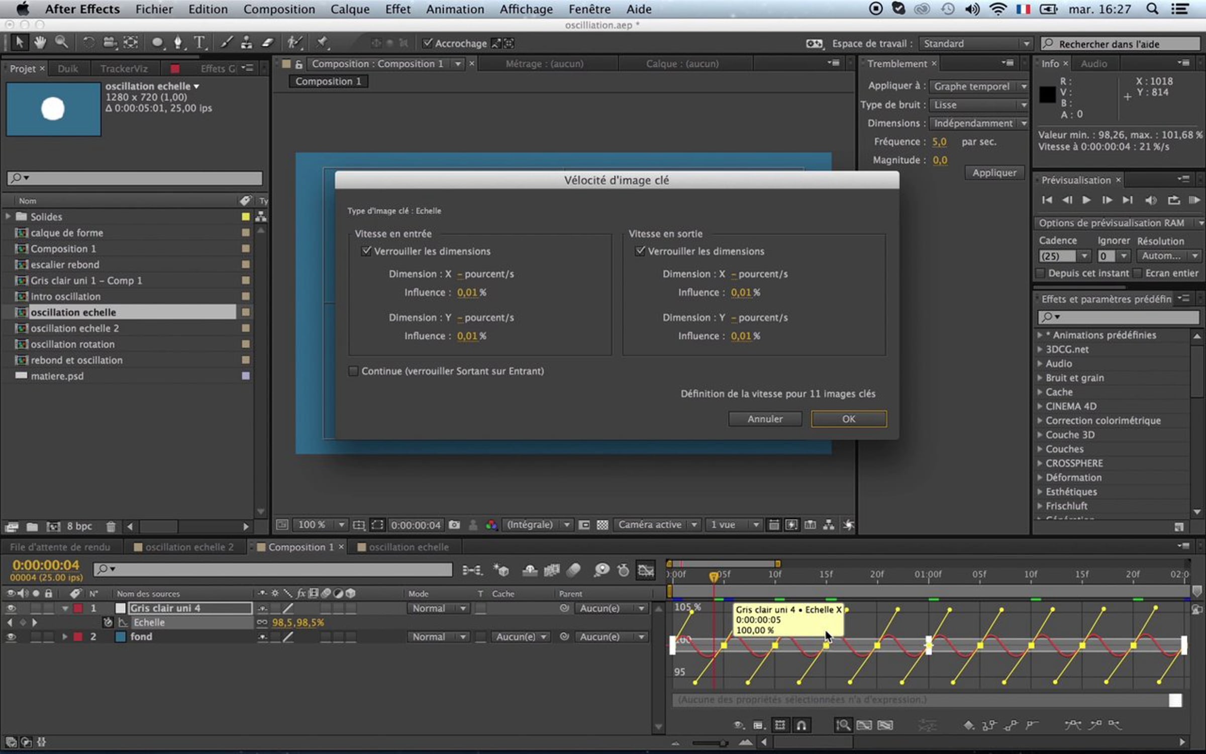1206x754 pixels.
Task: Toggle Verrouiller les dimensions under Vitesse en entrée
Action: (x=366, y=251)
